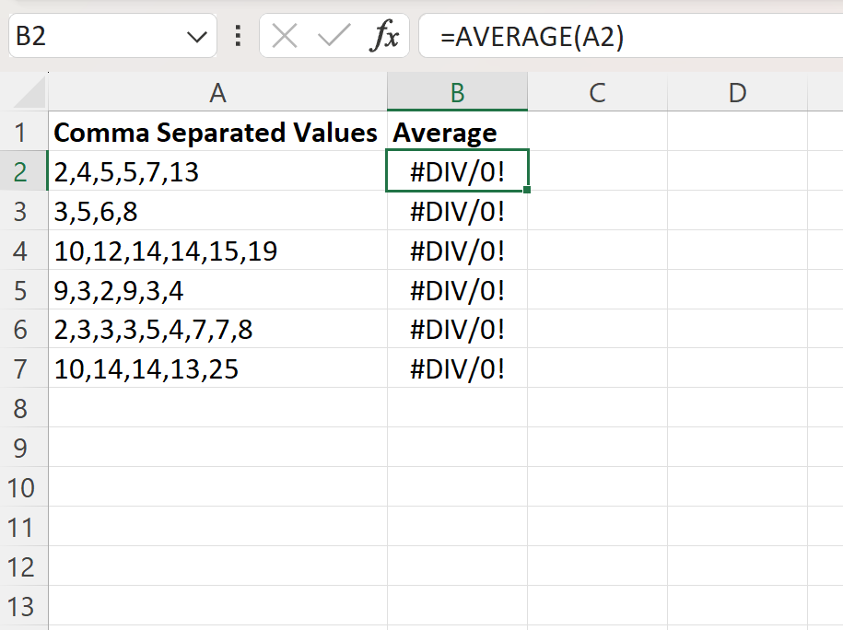Viewport: 843px width, 630px height.
Task: Click the #DIV/0! error in cell B2
Action: tap(458, 171)
